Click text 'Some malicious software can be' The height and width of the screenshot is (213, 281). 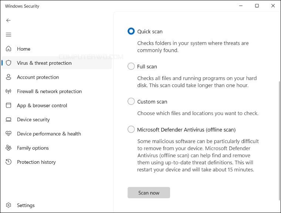[x=175, y=141]
